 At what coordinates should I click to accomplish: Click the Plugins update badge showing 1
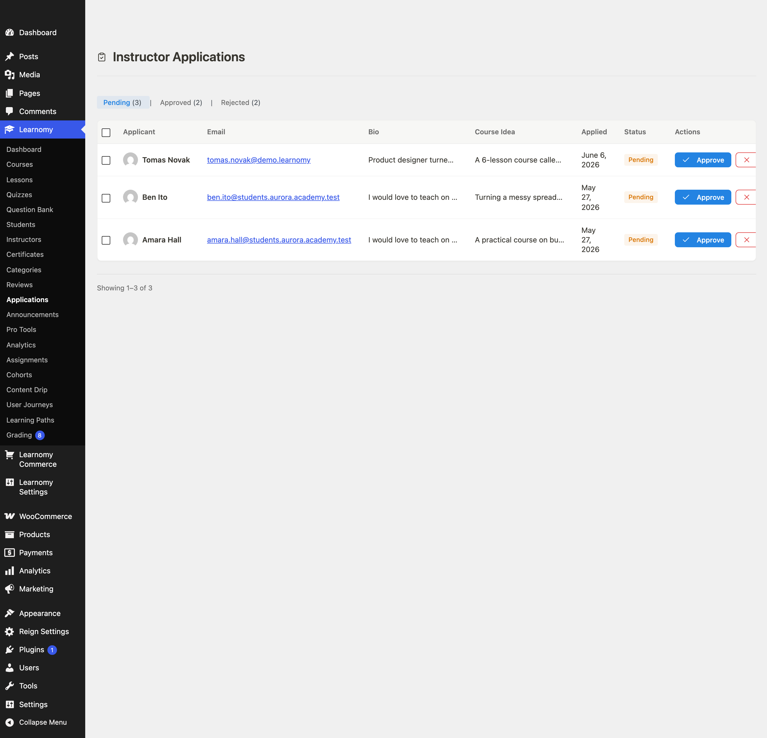[x=52, y=650]
